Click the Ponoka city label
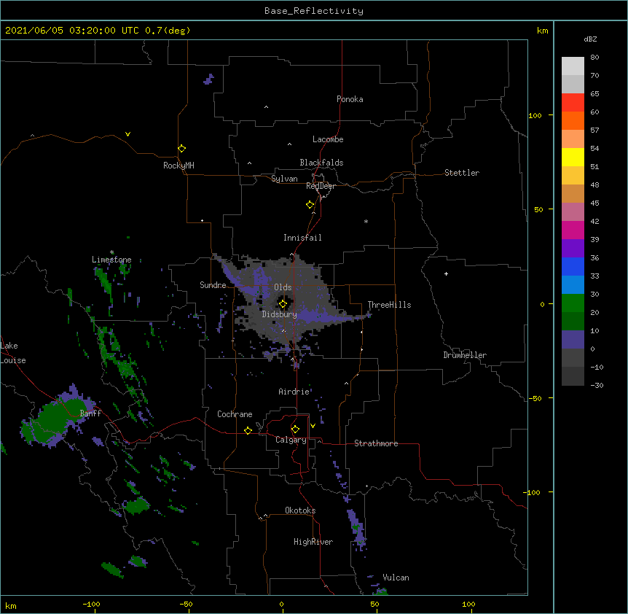 (x=350, y=99)
